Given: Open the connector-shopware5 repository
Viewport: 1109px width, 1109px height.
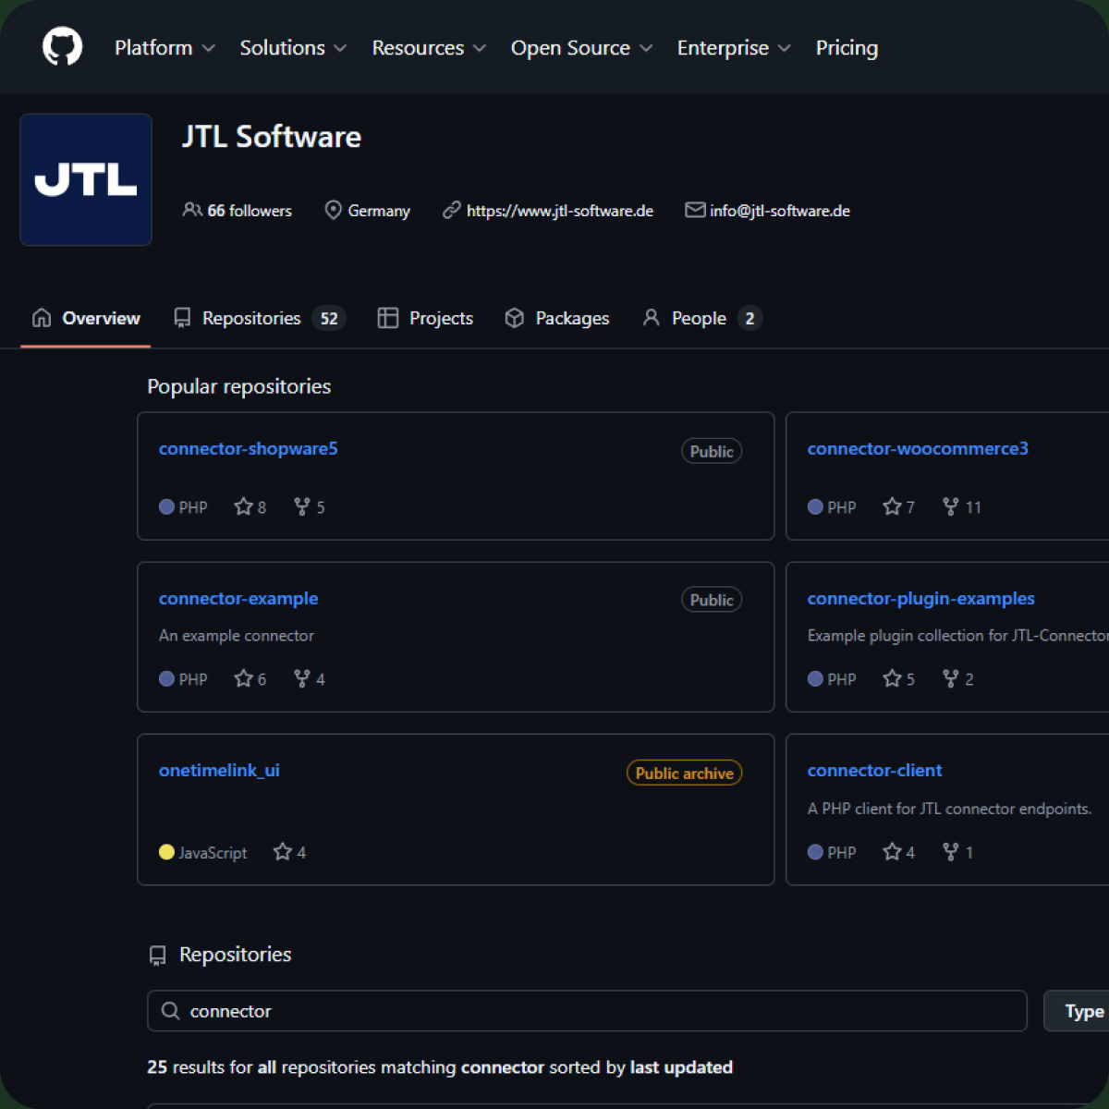Looking at the screenshot, I should (x=249, y=448).
